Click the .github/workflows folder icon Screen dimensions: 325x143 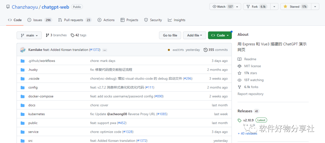[23, 61]
